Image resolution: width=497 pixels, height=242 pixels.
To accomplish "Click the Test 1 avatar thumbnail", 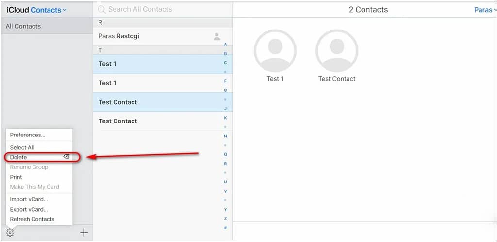I will [275, 51].
